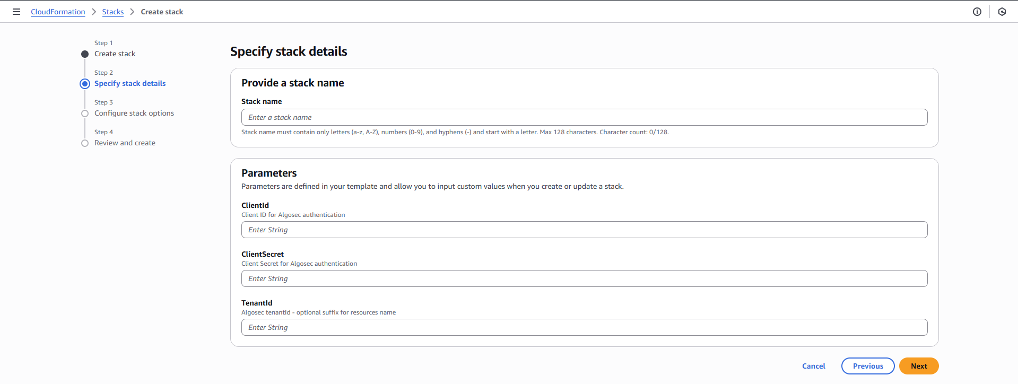Click the hexagon settings icon in header

coord(1002,12)
